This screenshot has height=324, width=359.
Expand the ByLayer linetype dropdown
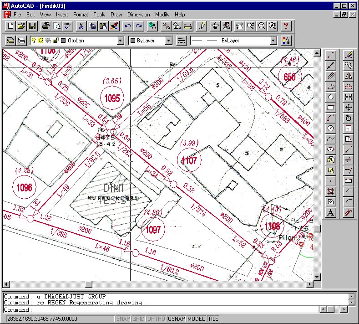tap(273, 41)
